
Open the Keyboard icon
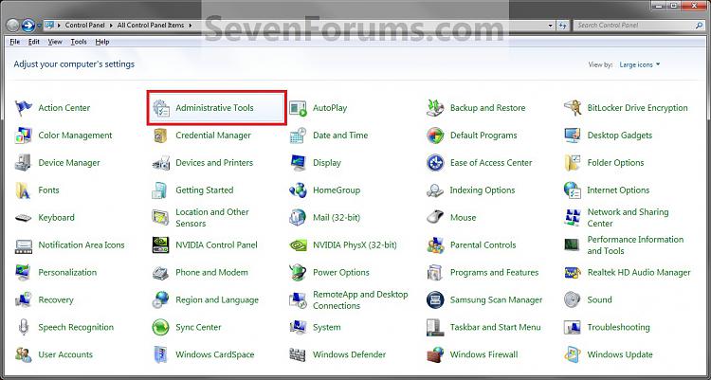24,218
